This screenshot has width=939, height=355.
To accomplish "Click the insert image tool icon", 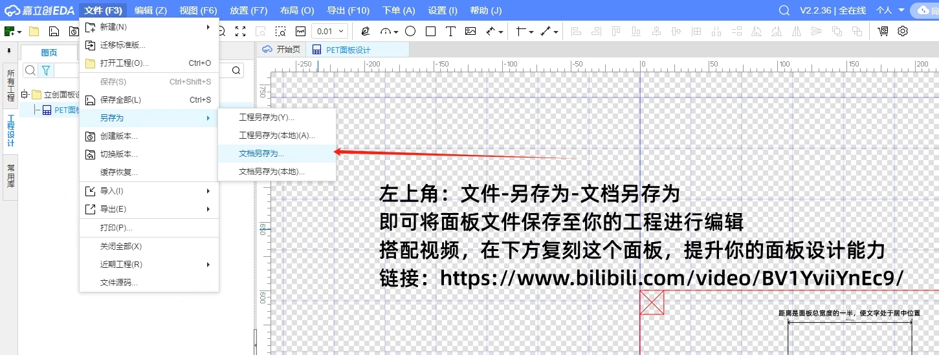I will pos(470,31).
